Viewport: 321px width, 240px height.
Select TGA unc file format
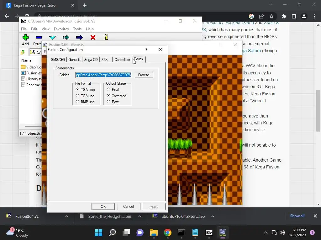pos(85,96)
